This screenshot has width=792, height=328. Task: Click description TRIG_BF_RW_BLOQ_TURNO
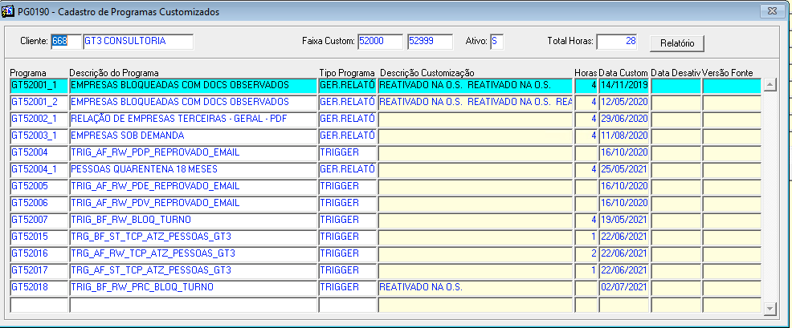pos(194,221)
